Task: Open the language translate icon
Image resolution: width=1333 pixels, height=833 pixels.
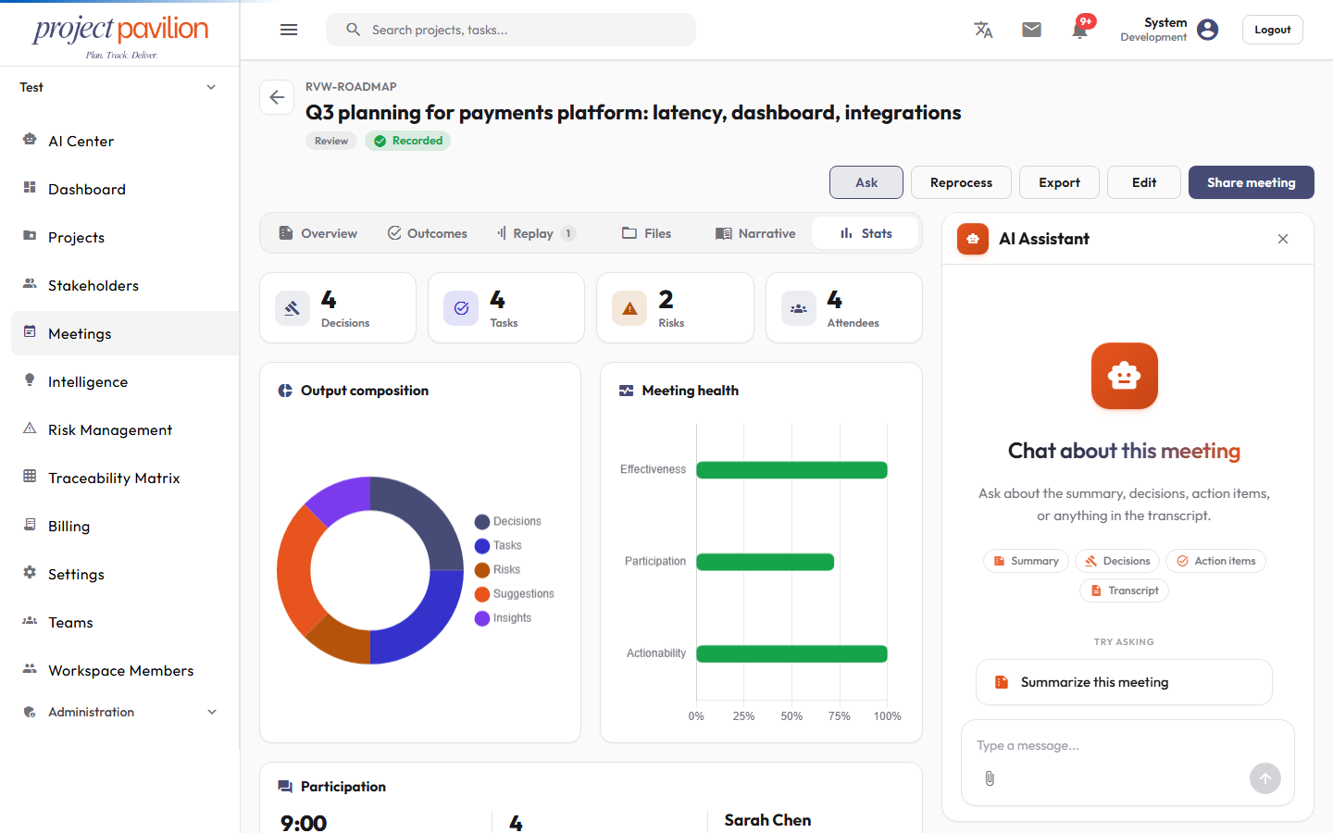Action: [983, 30]
